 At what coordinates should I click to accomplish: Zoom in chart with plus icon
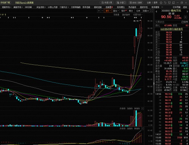99,11
